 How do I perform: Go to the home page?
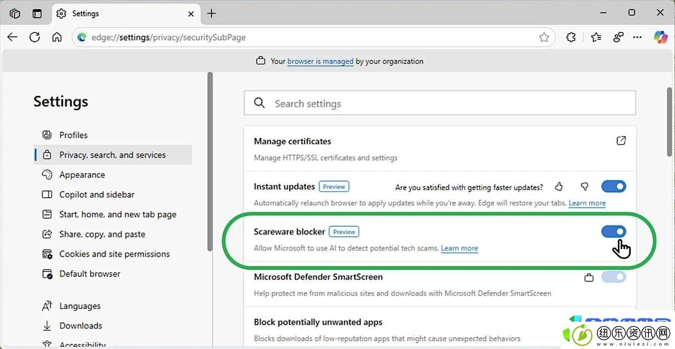(57, 37)
